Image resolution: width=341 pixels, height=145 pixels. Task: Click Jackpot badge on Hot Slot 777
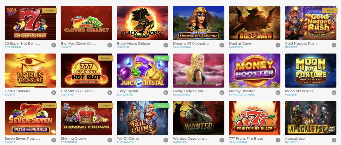pyautogui.click(x=106, y=58)
